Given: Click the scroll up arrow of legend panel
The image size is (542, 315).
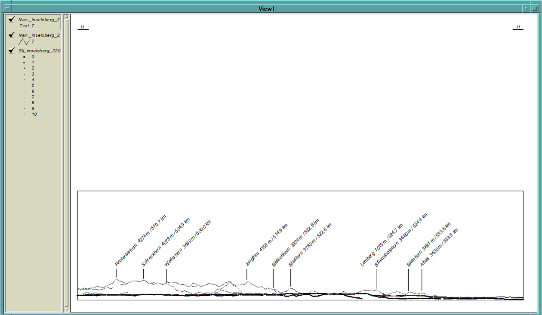Looking at the screenshot, I should [66, 17].
